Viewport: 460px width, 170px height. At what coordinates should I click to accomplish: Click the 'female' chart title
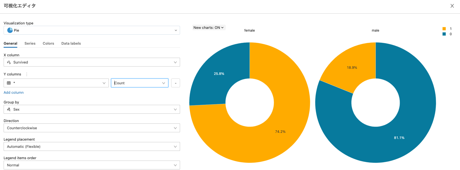tap(250, 31)
